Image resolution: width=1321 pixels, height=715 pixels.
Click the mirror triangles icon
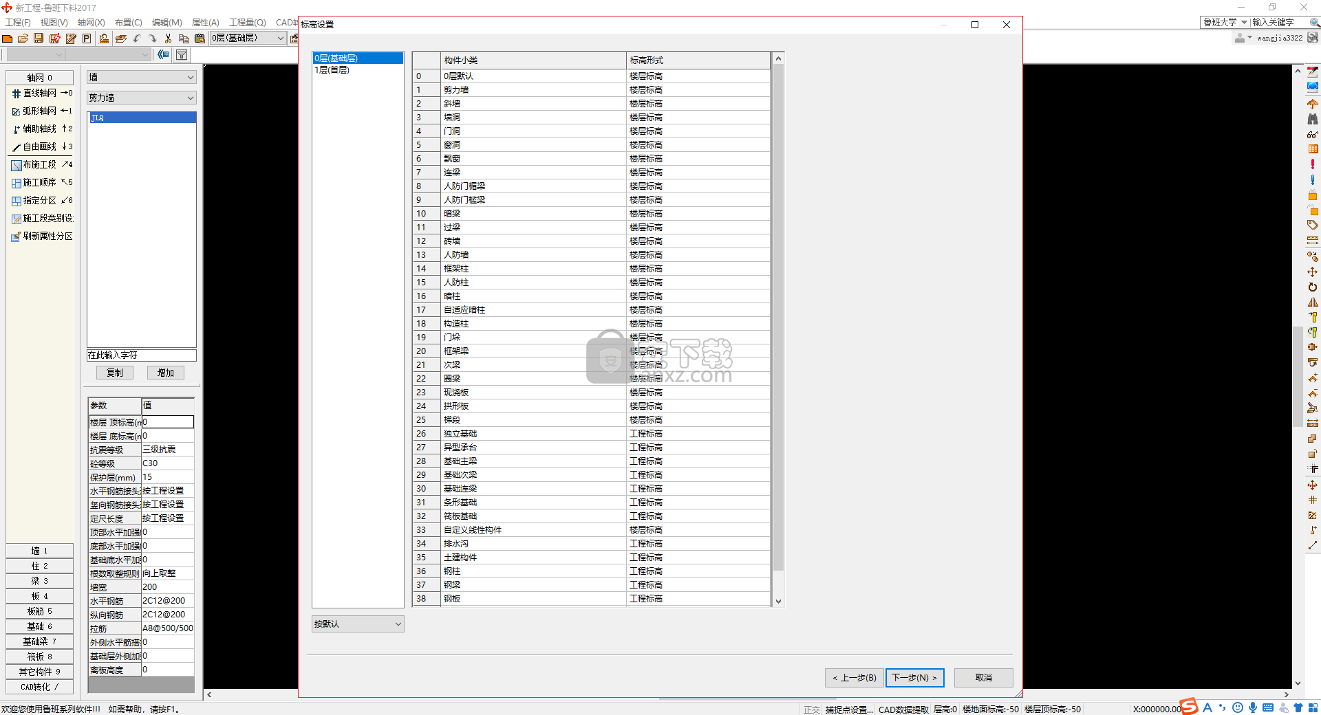click(x=1313, y=302)
